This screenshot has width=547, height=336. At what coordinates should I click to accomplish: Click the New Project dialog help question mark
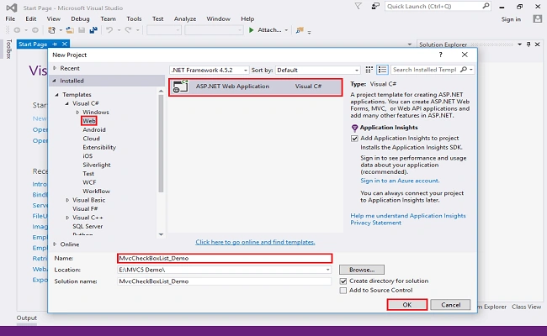[441, 55]
